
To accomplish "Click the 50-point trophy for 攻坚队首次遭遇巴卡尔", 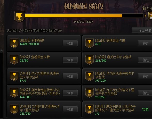I will click(14, 109).
